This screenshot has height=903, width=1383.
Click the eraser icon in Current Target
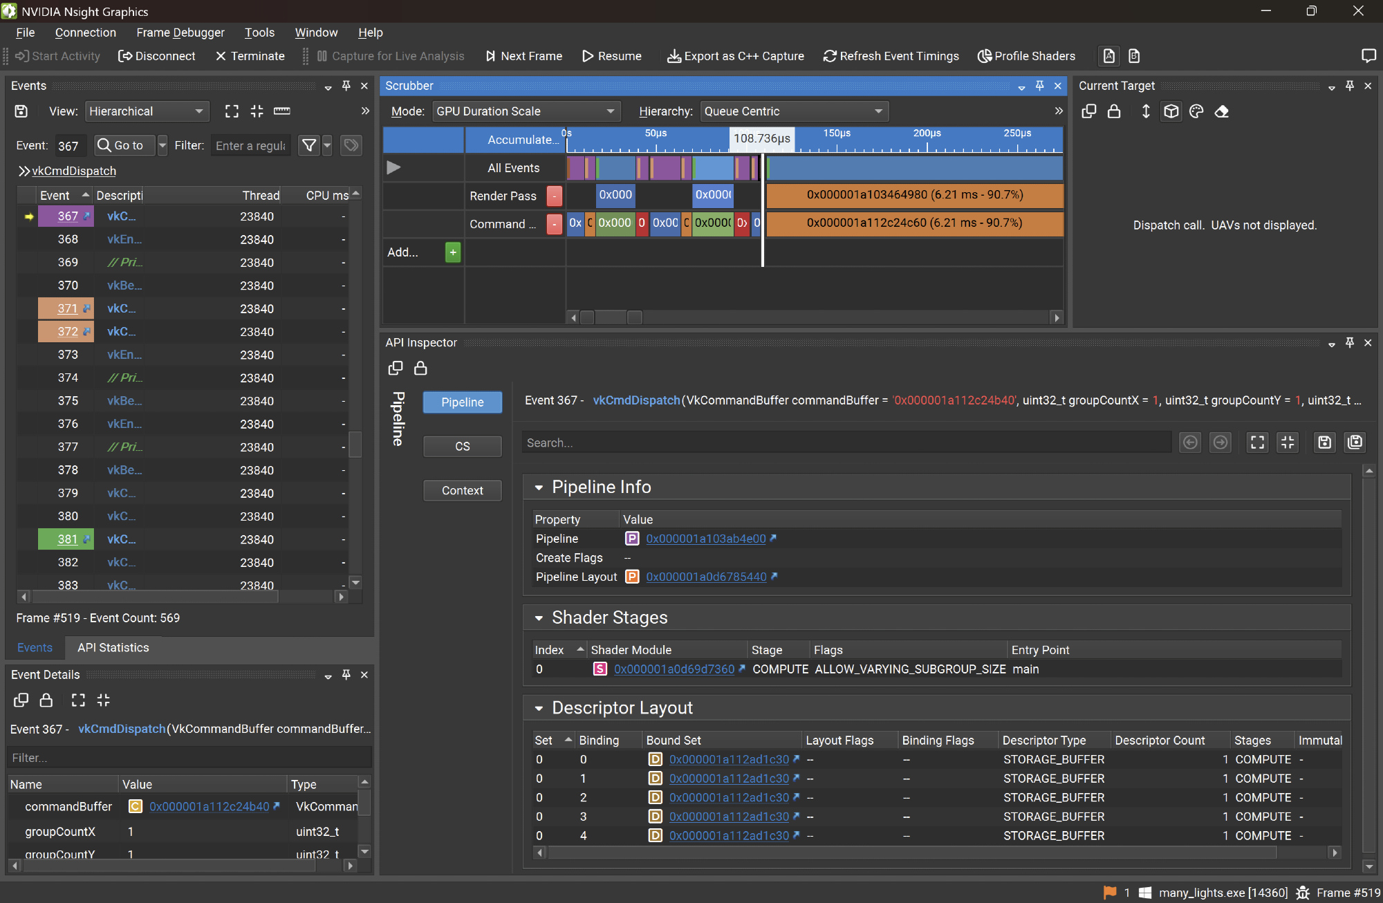tap(1222, 111)
